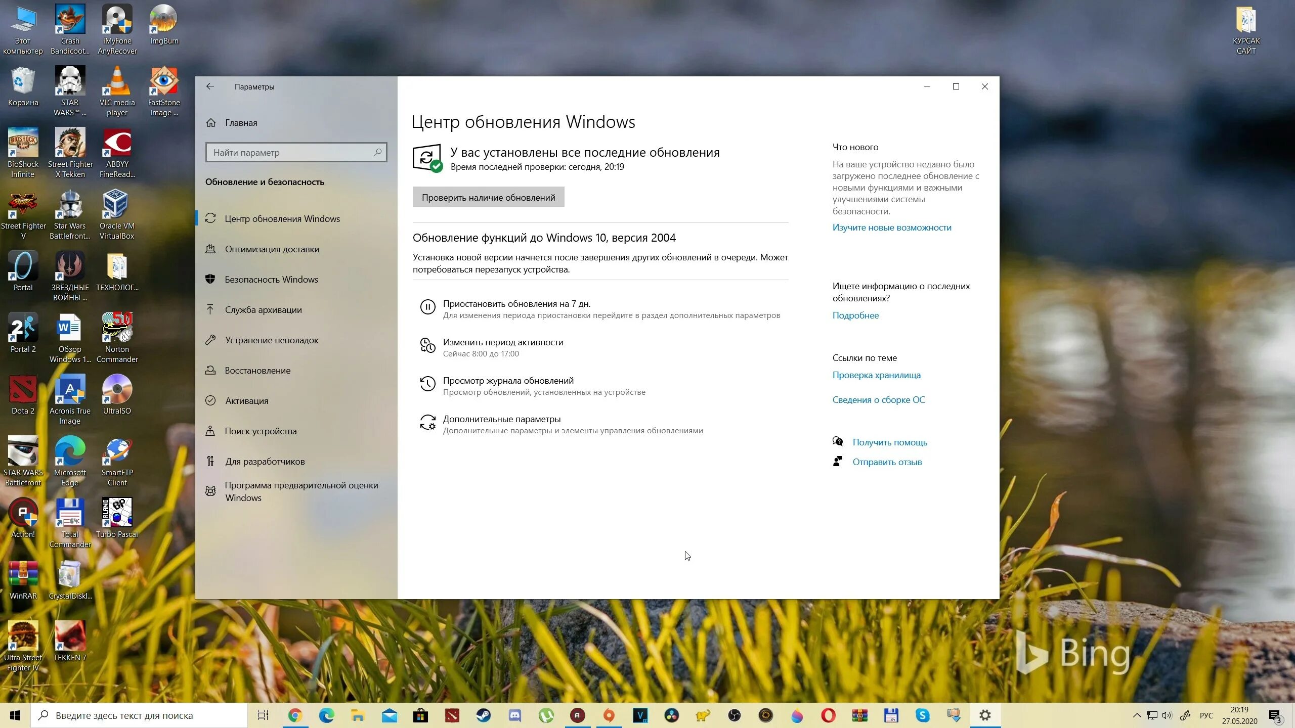This screenshot has width=1295, height=728.
Task: Open Для разработчиков section
Action: click(265, 462)
